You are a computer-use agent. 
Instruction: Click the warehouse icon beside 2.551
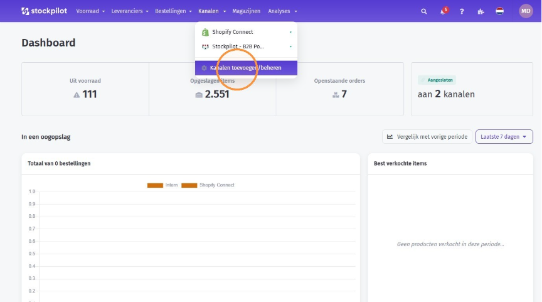(199, 95)
